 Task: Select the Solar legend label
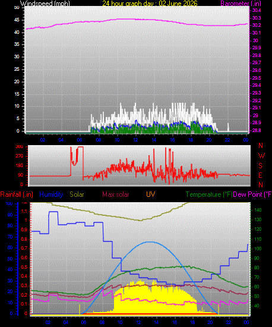(77, 194)
